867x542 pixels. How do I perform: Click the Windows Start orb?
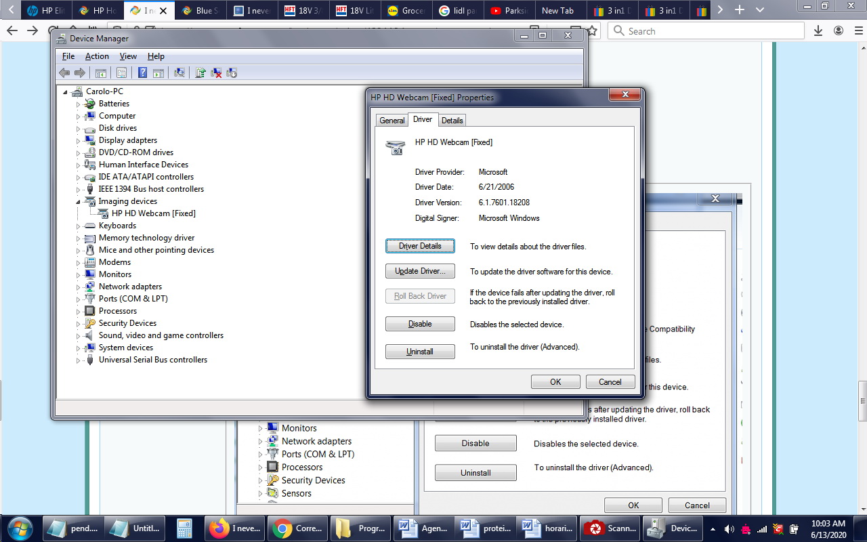click(x=20, y=528)
